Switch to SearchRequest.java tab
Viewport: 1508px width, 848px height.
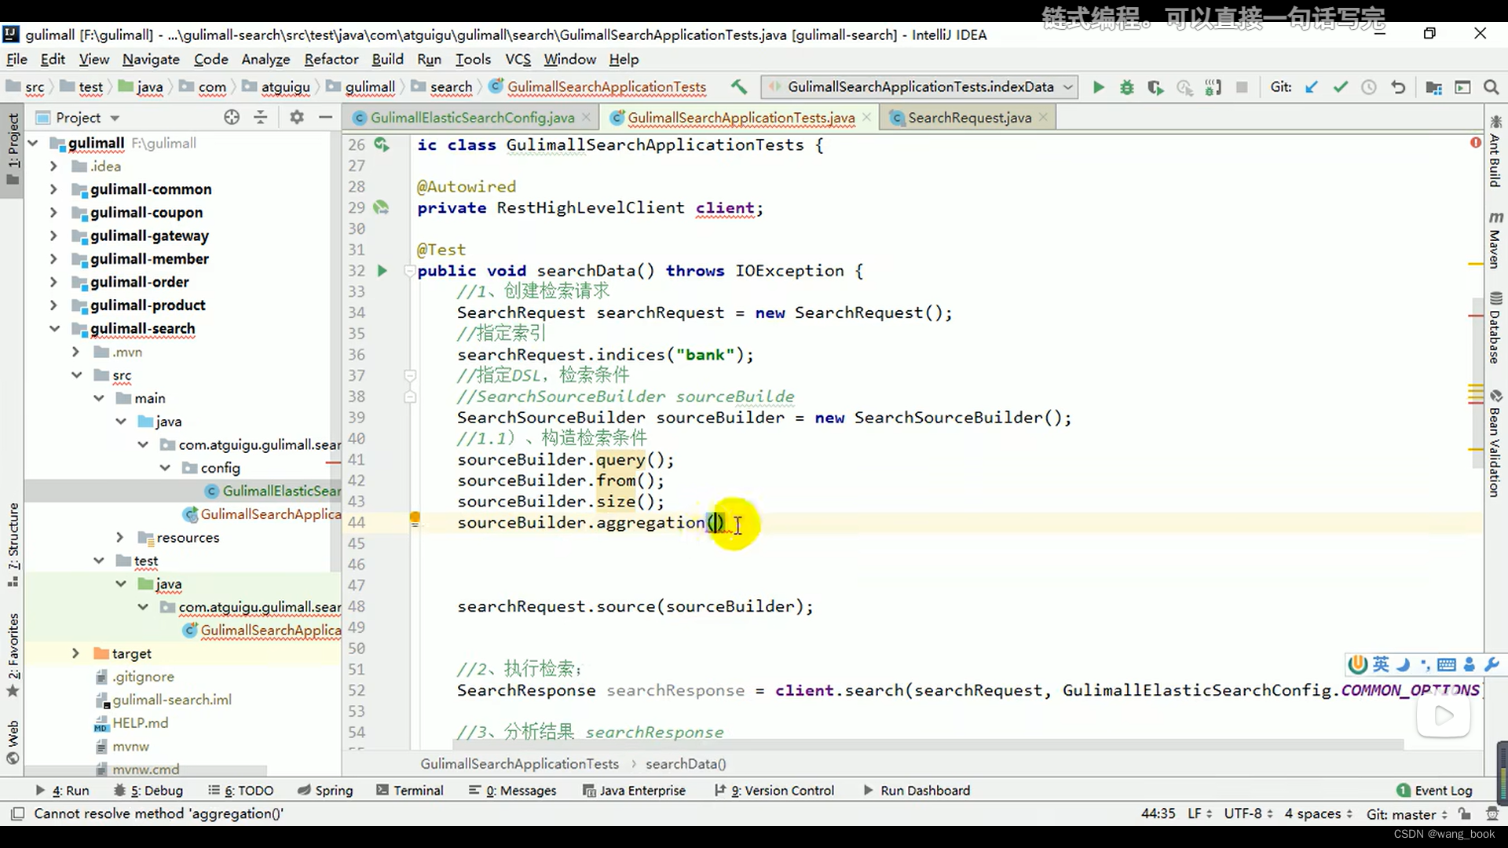pyautogui.click(x=969, y=117)
